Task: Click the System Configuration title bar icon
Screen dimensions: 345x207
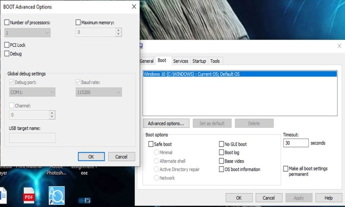Action: click(x=141, y=46)
